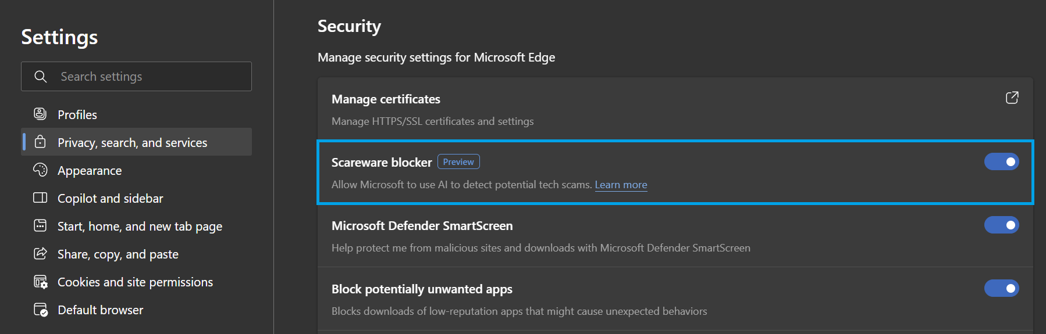Open the Manage certificates external link icon
The height and width of the screenshot is (334, 1046).
1012,98
